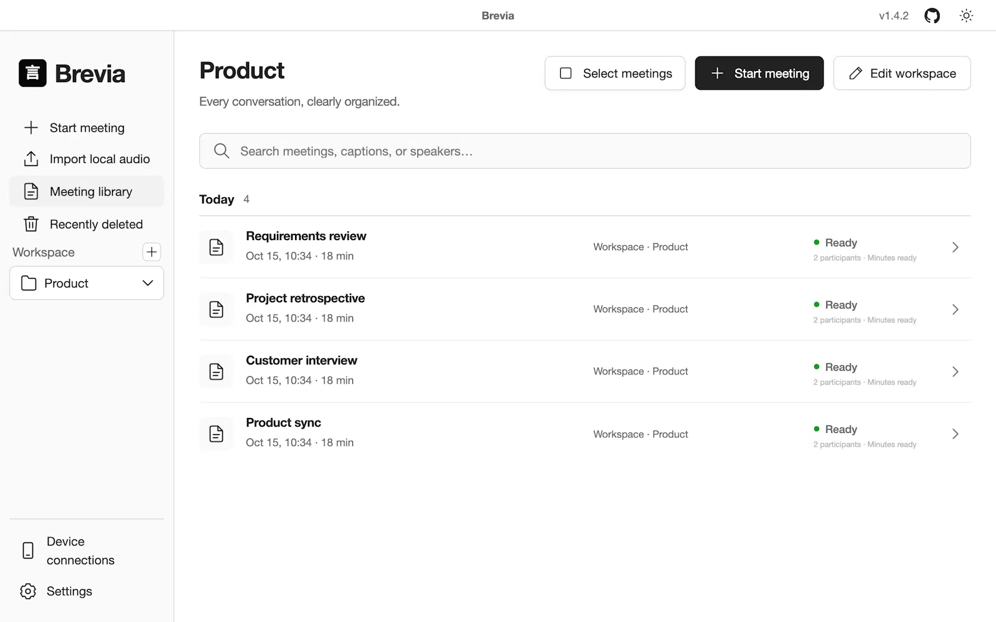Open Customer interview via its right chevron
This screenshot has height=622, width=996.
coord(956,371)
